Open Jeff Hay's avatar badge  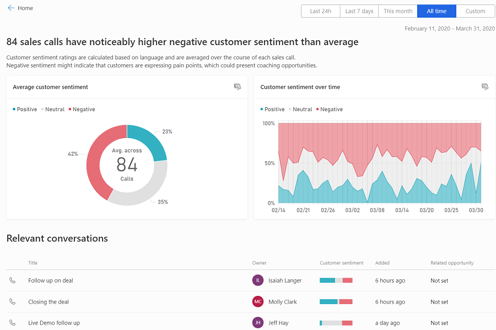coord(257,322)
